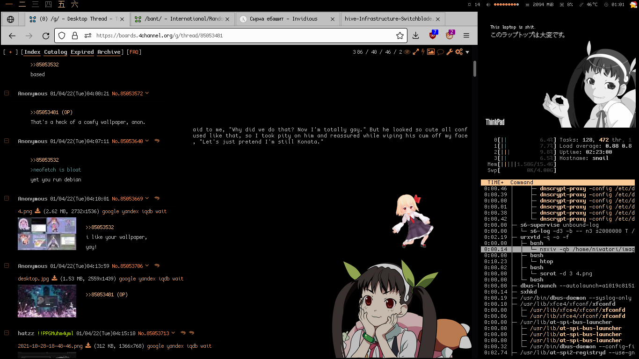Screen dimensions: 639x359
Task: Switch to the Invidious tab
Action: [288, 19]
